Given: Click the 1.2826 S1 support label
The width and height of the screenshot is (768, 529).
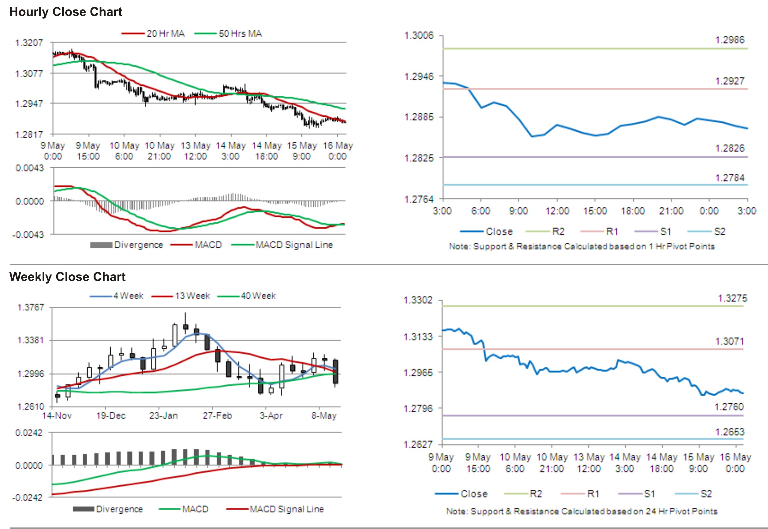Looking at the screenshot, I should click(x=730, y=148).
